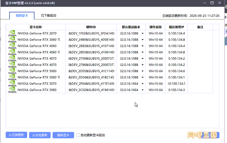227x143 pixels.
Task: Expand 32.0.16.1664 dropdown for RTX 5070
Action: click(142, 84)
